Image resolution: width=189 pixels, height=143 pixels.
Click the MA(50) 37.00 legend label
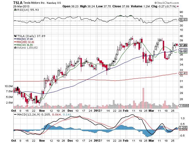tap(25, 39)
